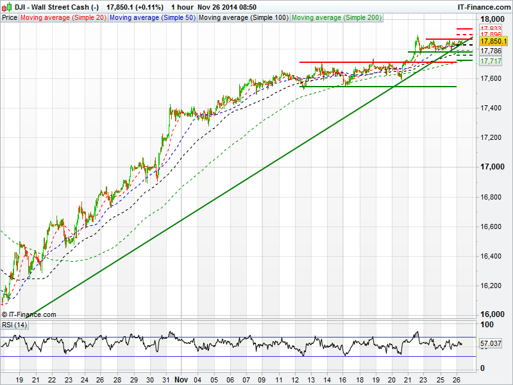Click the 11 date axis label
Image resolution: width=513 pixels, height=385 pixels.
278,380
